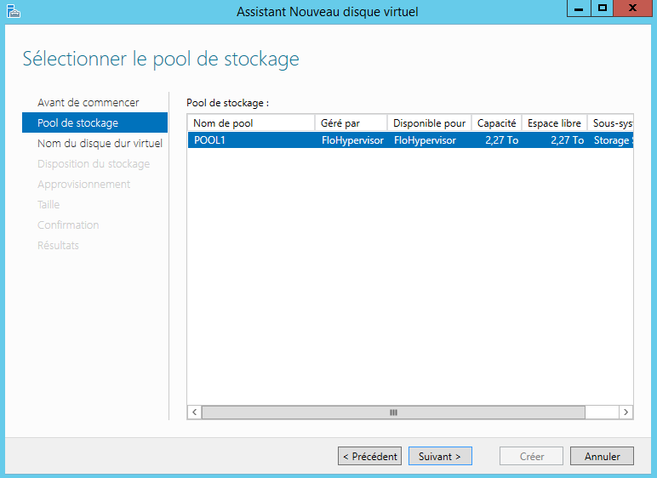Click the 2,27 To capacity cell
This screenshot has width=657, height=478.
coord(501,140)
